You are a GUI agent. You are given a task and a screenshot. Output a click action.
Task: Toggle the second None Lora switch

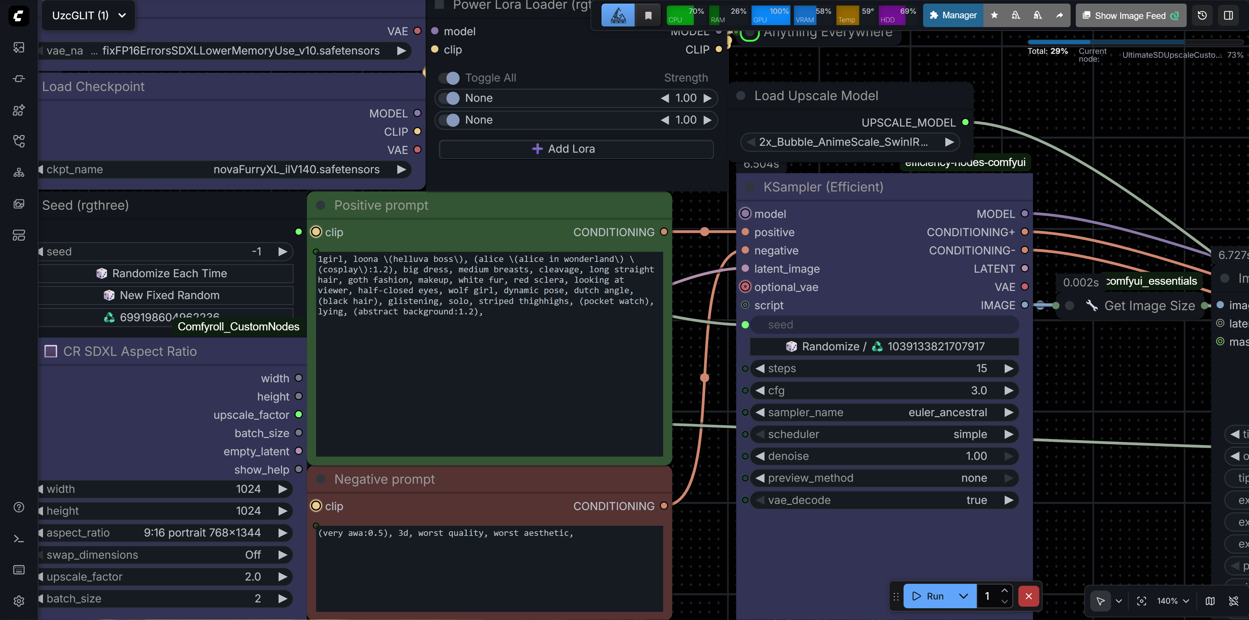click(x=449, y=120)
